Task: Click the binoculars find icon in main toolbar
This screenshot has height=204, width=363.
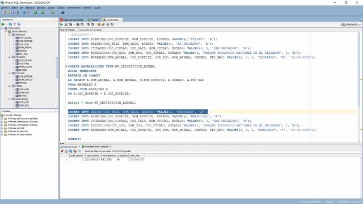Action: [x=62, y=12]
